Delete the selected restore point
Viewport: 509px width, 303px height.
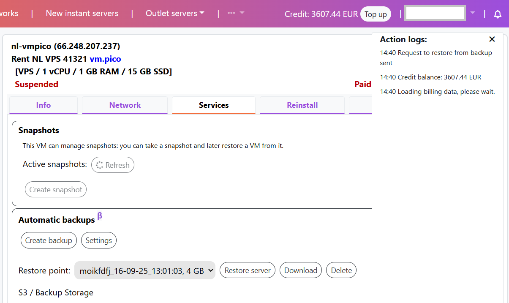341,270
